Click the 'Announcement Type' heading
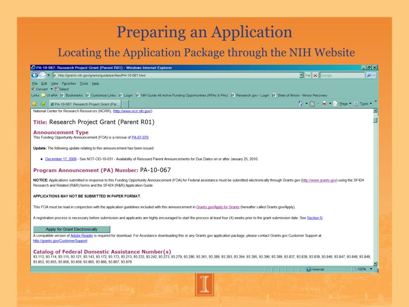 click(61, 132)
